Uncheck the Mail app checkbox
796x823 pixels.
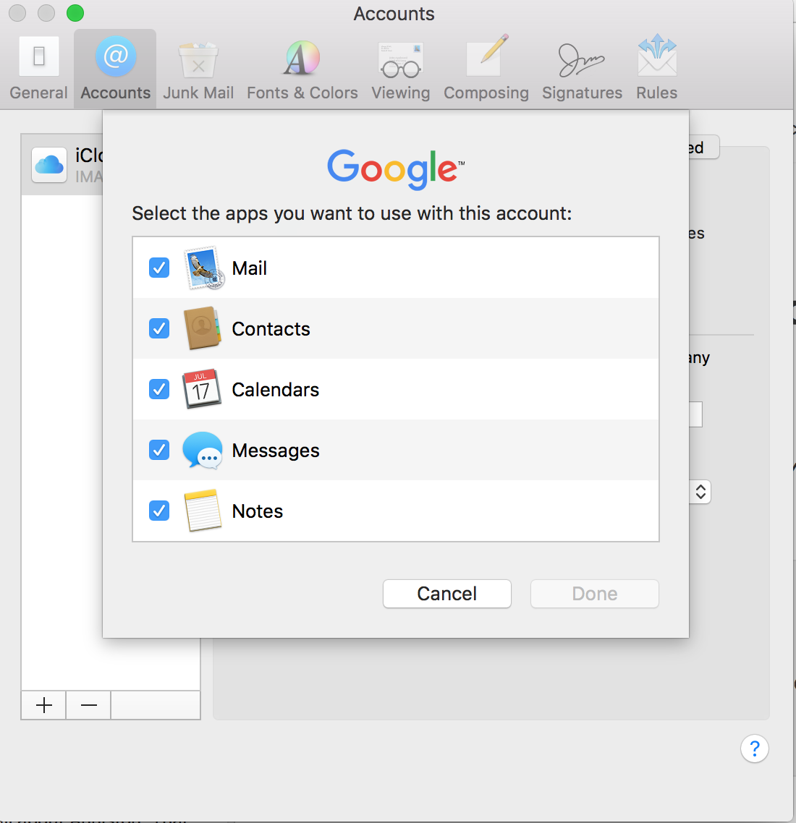159,268
